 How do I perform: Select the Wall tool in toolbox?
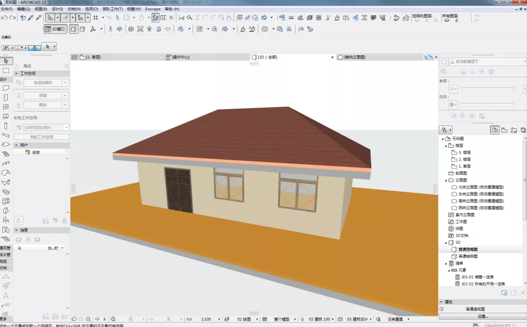pyautogui.click(x=6, y=88)
